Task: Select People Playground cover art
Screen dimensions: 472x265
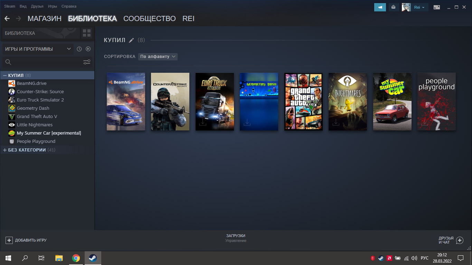Action: pyautogui.click(x=437, y=101)
